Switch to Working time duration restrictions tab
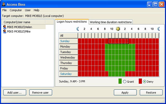 pos(111,22)
